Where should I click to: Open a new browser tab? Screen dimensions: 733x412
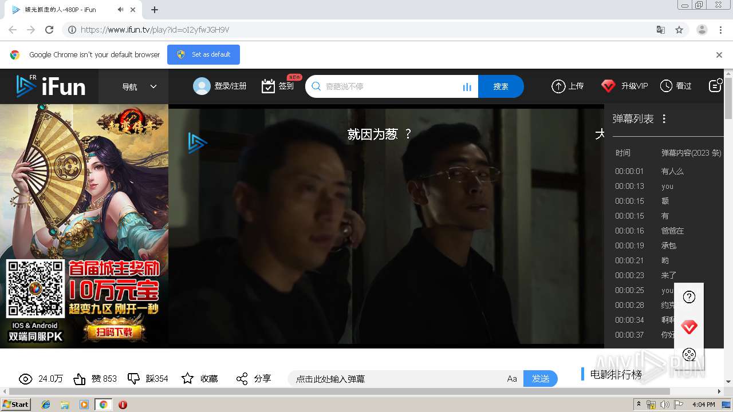point(154,10)
